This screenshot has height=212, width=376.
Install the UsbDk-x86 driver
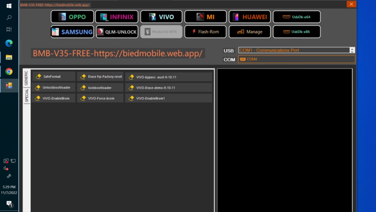coord(297,32)
